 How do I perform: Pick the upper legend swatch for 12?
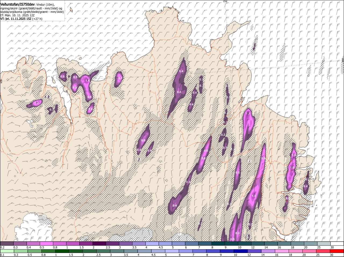pyautogui.click(x=258, y=243)
